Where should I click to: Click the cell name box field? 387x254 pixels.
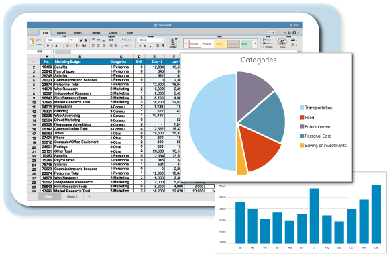pos(40,52)
